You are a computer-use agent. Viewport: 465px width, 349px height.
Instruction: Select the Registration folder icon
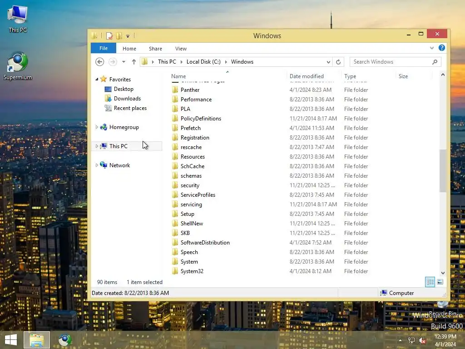[175, 137]
